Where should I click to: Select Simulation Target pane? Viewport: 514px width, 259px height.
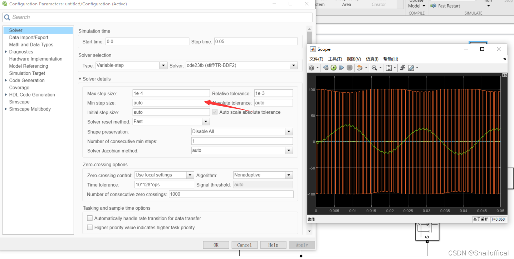coord(27,73)
